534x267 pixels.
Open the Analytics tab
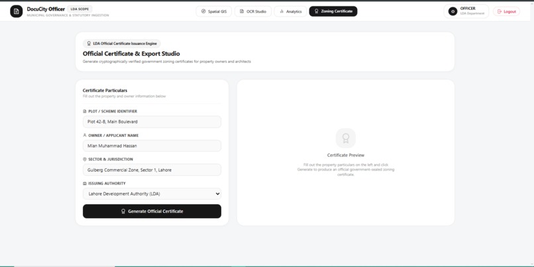(x=290, y=11)
